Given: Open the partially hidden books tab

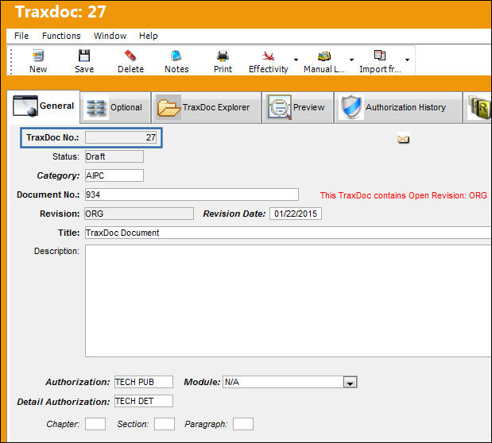Looking at the screenshot, I should (478, 107).
